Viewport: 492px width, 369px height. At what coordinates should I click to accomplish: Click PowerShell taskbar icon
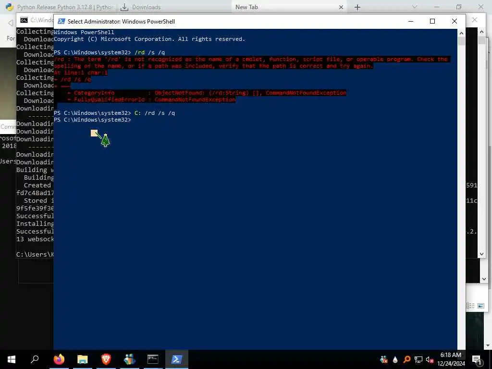[x=177, y=359]
